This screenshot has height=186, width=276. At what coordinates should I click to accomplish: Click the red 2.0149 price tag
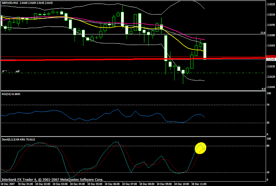click(x=271, y=57)
